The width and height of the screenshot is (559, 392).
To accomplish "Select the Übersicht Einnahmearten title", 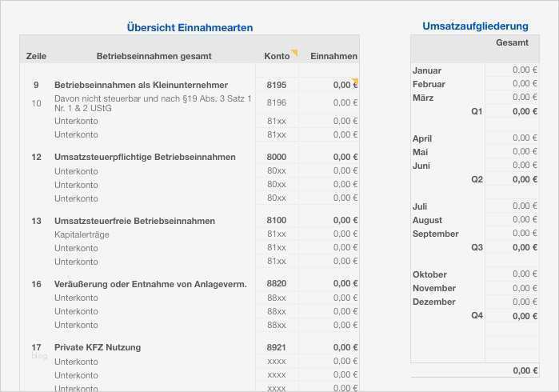I will pos(190,27).
